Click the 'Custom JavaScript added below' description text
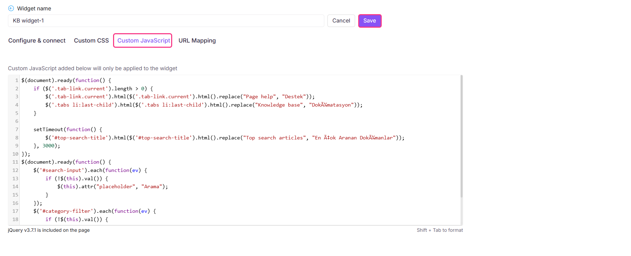The width and height of the screenshot is (631, 256). click(93, 68)
